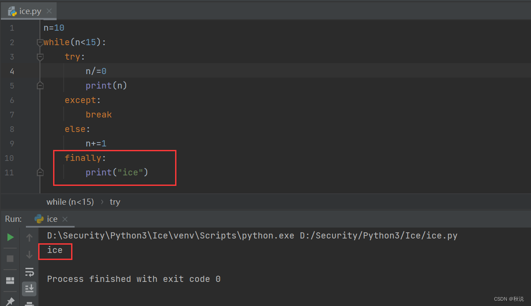
Task: Click the gutter at line number 10
Action: click(x=9, y=158)
